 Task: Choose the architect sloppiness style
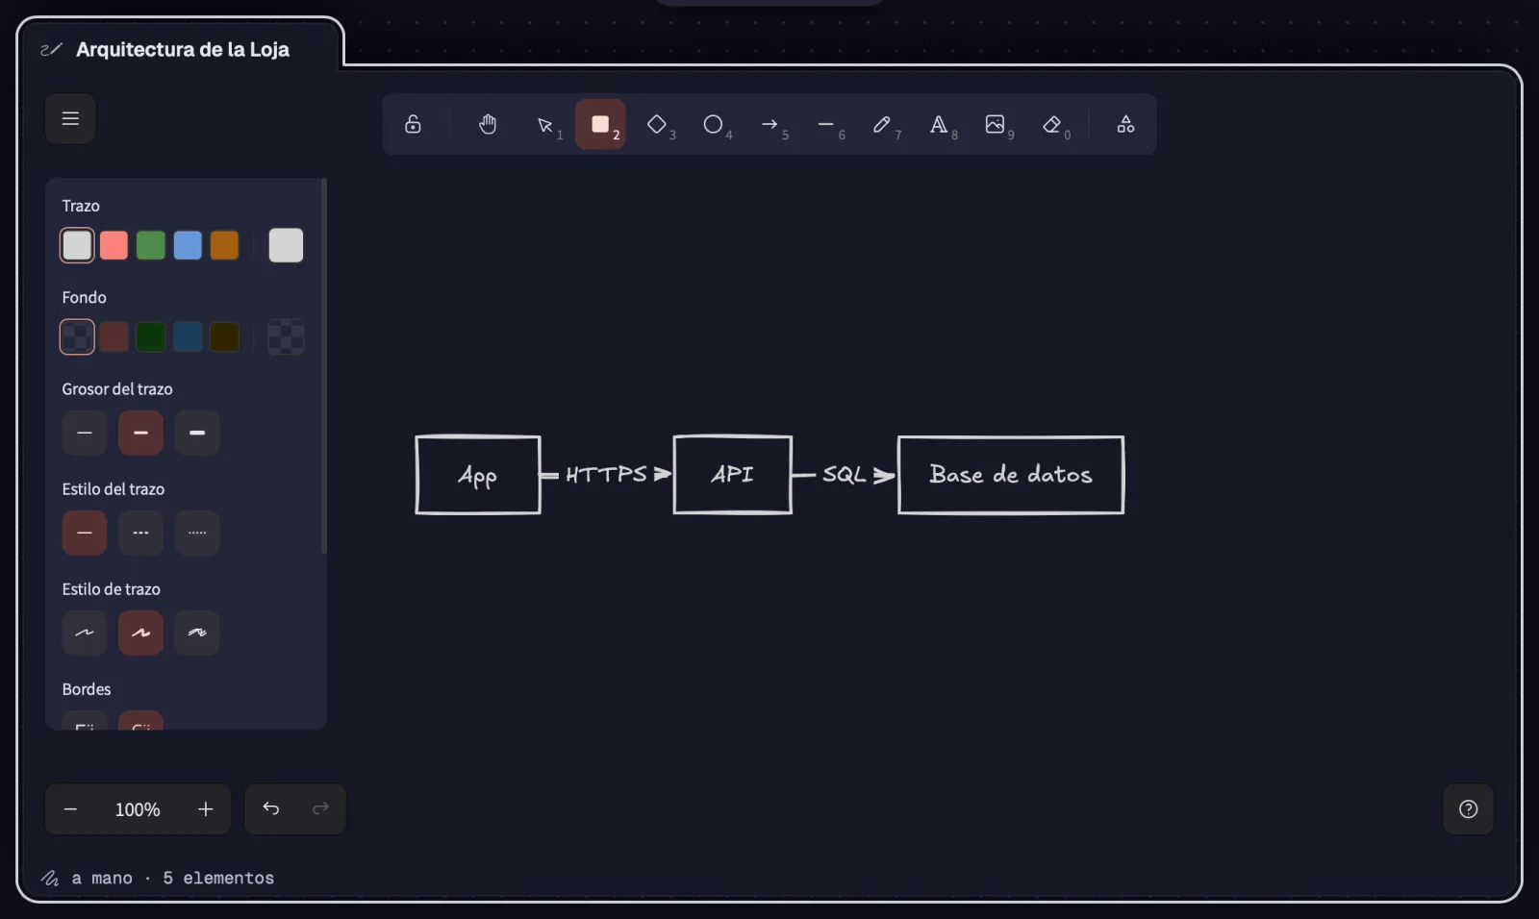(x=85, y=633)
